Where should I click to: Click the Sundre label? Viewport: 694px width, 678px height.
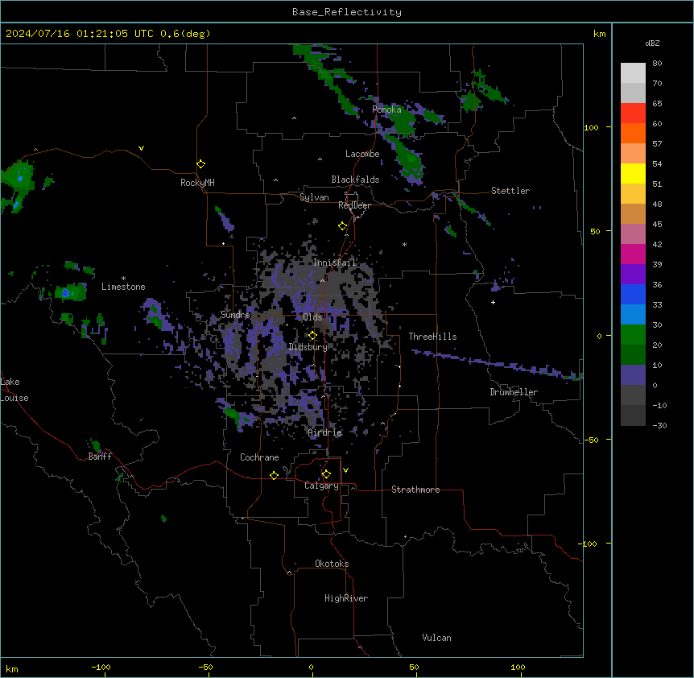pos(235,315)
